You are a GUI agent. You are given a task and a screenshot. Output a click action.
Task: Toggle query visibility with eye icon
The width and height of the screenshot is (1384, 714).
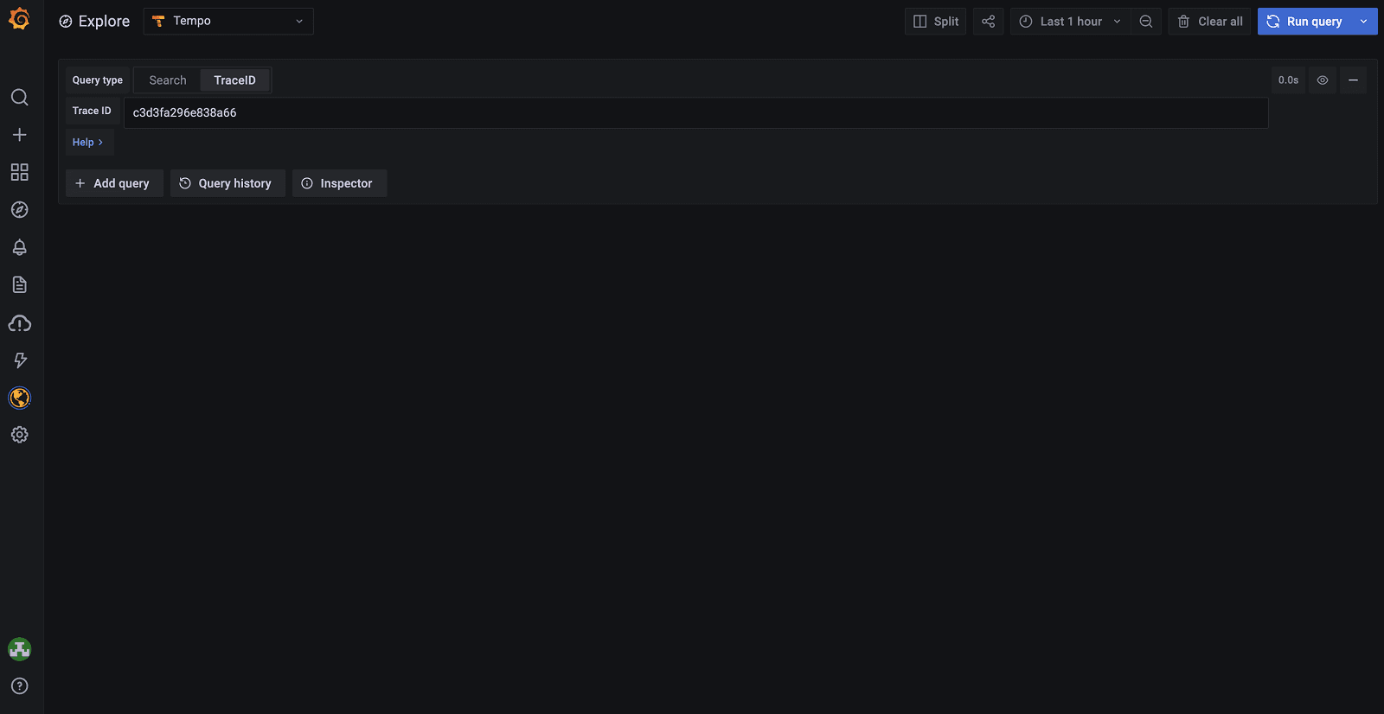coord(1323,80)
